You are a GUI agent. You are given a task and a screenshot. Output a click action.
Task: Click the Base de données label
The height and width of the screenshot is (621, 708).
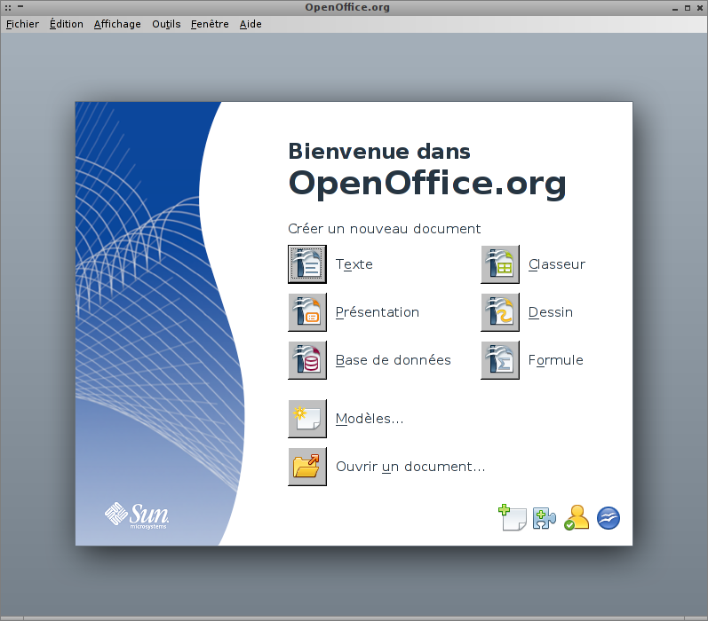pos(393,360)
